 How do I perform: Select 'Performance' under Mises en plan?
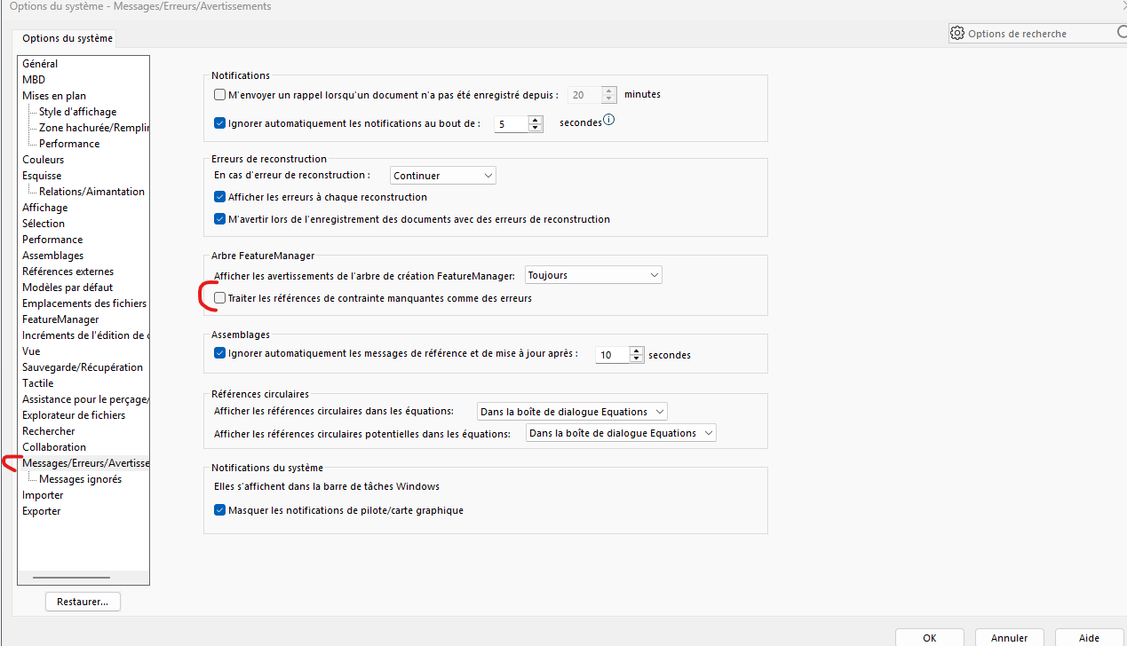click(x=69, y=144)
